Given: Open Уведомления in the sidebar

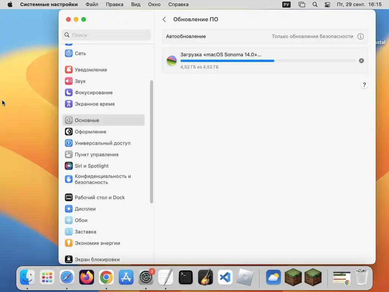Looking at the screenshot, I should (x=103, y=70).
